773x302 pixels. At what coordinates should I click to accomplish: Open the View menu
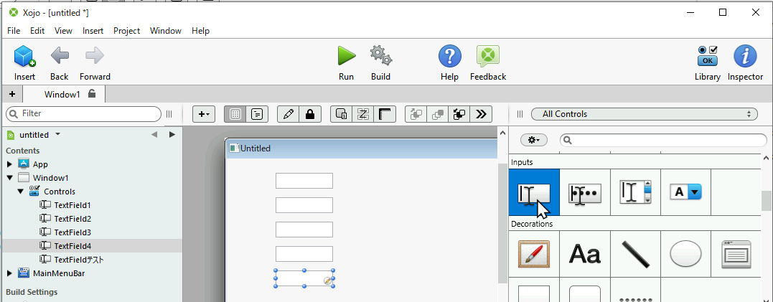63,31
